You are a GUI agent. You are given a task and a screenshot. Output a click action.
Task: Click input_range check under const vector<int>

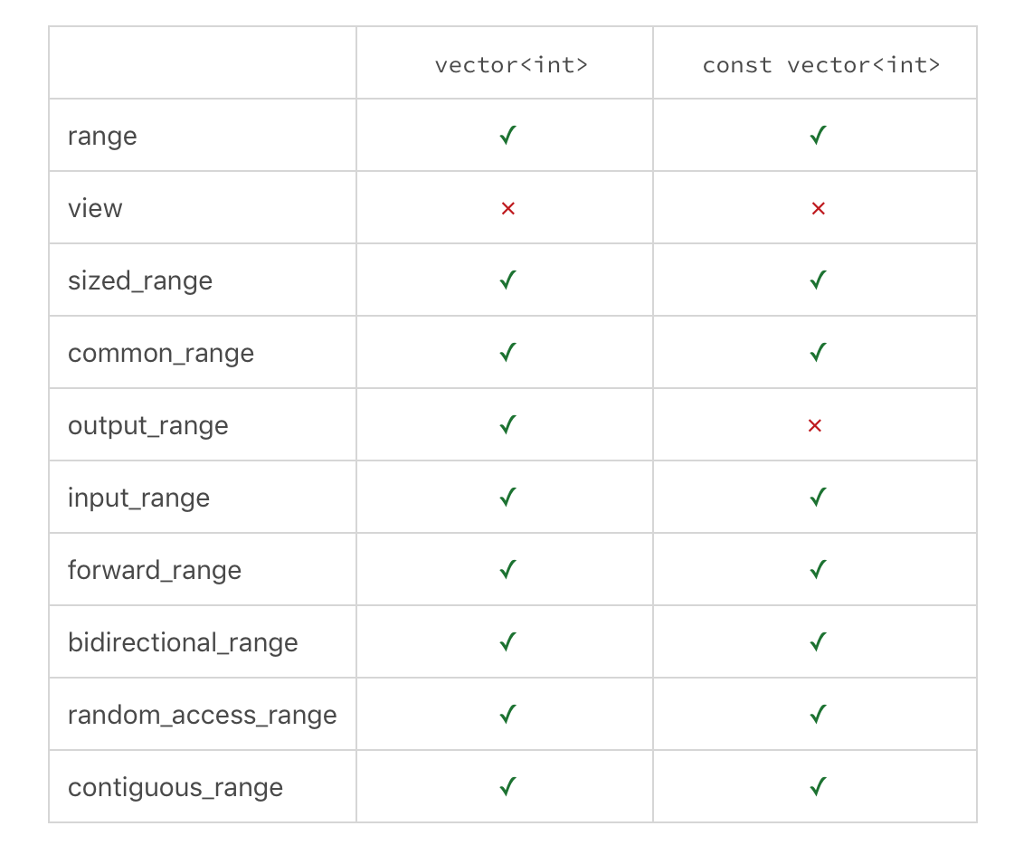[818, 498]
